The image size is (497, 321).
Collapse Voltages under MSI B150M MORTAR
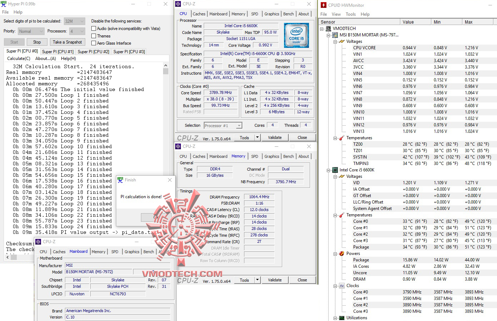[335, 41]
